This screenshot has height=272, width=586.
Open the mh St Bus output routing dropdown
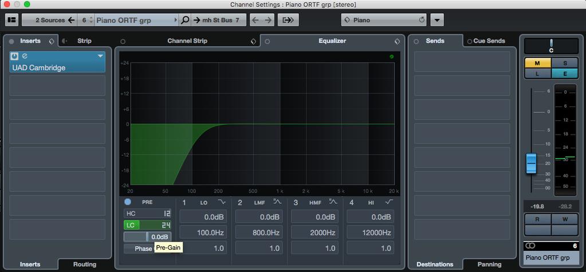(219, 20)
